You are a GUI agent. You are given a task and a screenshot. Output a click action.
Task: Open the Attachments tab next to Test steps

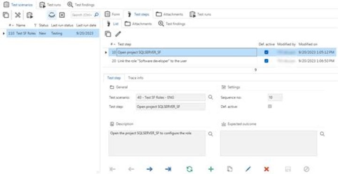[169, 14]
